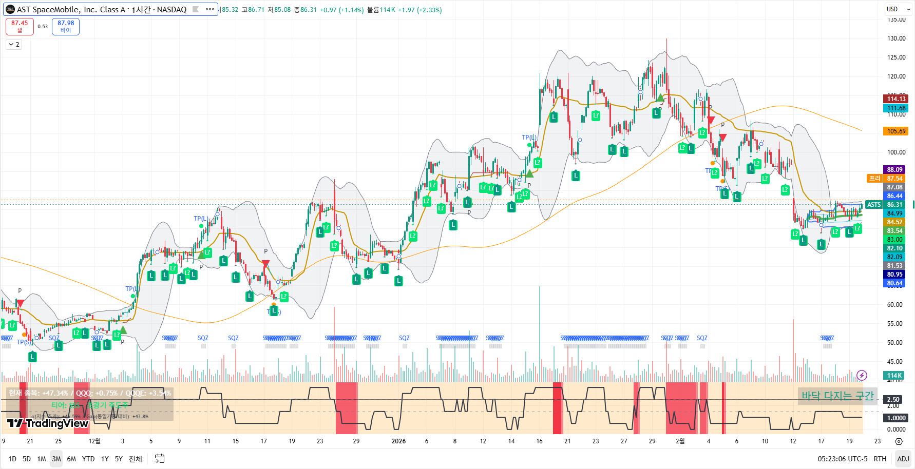Click the AST SpaceMobile symbol logo
This screenshot has height=469, width=915.
coord(10,9)
